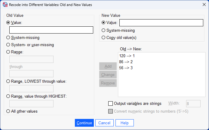
Task: Click the Cancel button
Action: coord(104,123)
